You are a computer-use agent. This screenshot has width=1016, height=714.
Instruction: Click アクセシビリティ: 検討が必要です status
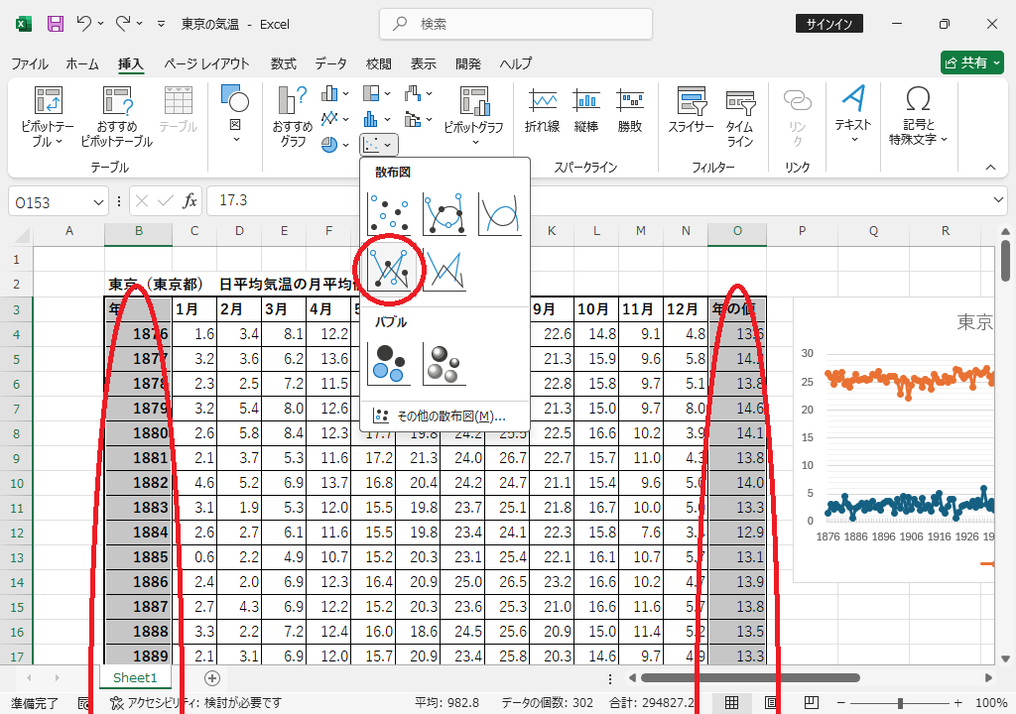196,702
